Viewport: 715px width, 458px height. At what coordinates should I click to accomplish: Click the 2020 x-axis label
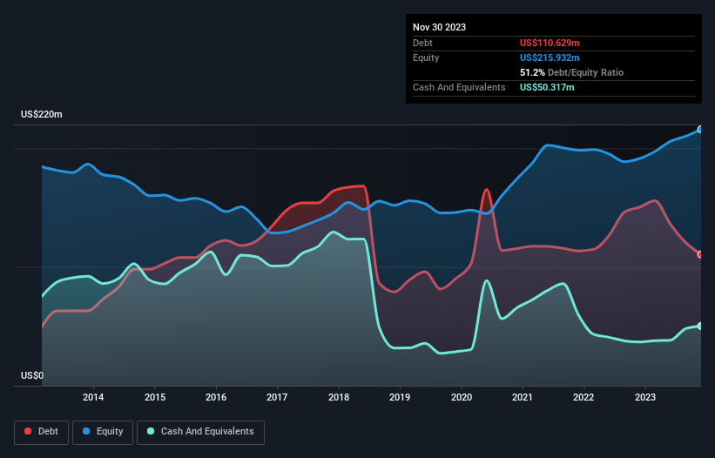[462, 397]
